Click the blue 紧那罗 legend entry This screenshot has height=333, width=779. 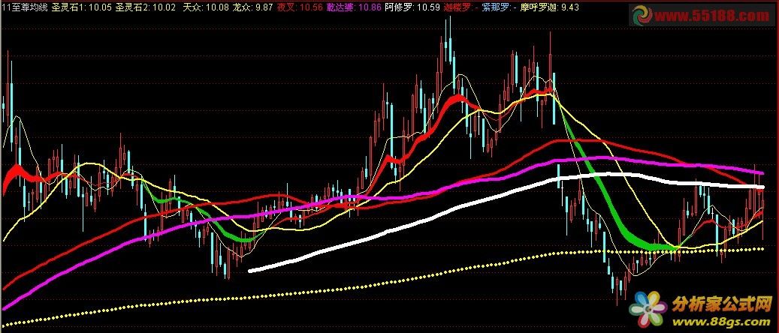point(500,7)
